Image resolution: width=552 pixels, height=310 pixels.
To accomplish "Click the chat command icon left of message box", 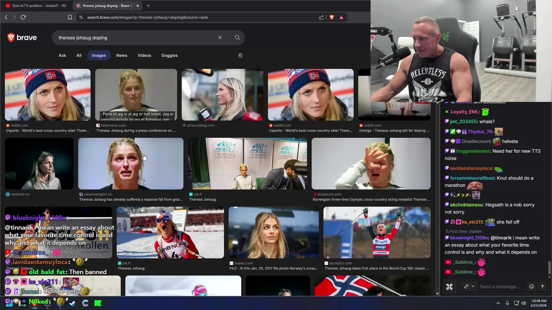I will 449,286.
